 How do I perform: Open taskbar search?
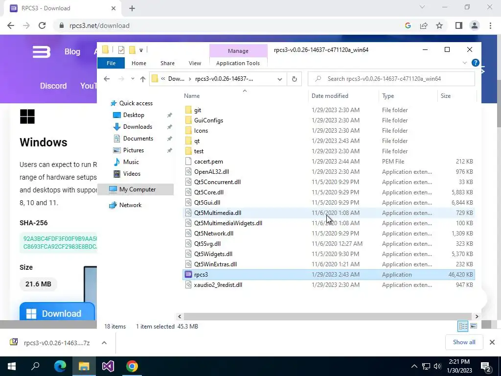(x=35, y=366)
